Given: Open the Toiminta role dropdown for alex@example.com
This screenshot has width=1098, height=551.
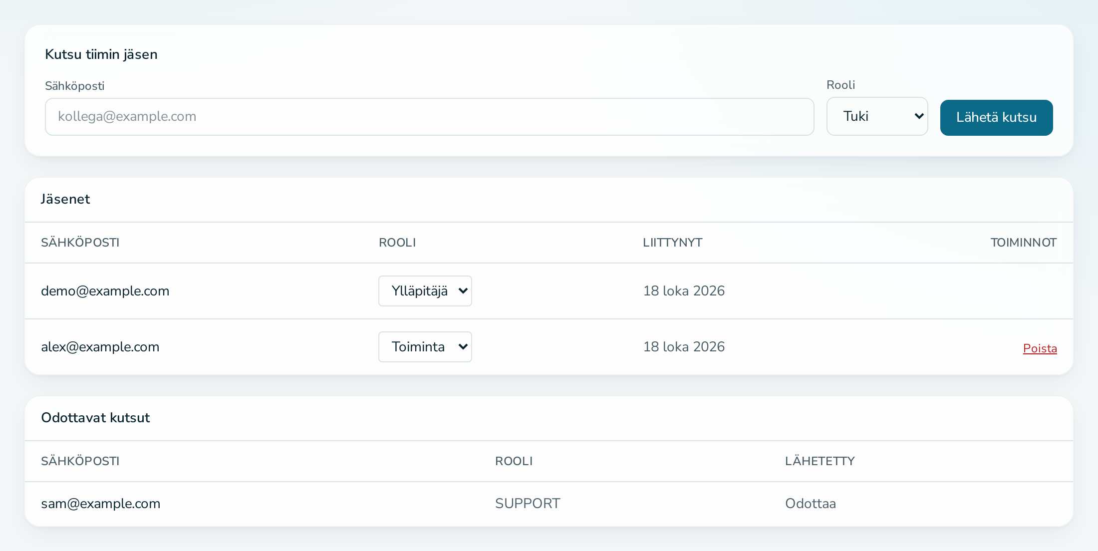Looking at the screenshot, I should (x=425, y=347).
